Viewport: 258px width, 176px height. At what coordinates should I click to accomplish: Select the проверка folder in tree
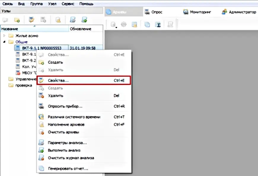tap(23, 85)
